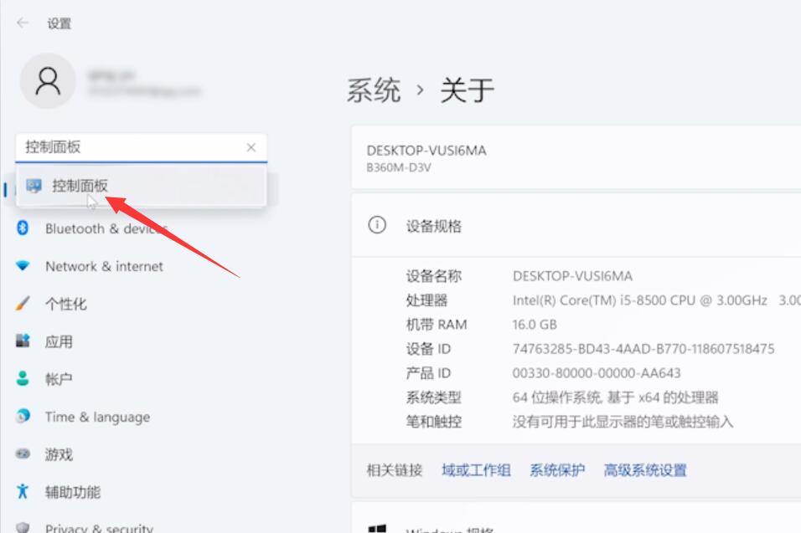Viewport: 801px width, 533px height.
Task: Click into the search field containing 控制面板
Action: 141,148
